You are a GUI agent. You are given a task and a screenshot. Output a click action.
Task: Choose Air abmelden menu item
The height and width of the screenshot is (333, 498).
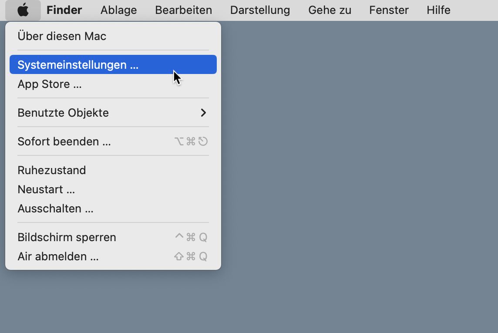113,256
